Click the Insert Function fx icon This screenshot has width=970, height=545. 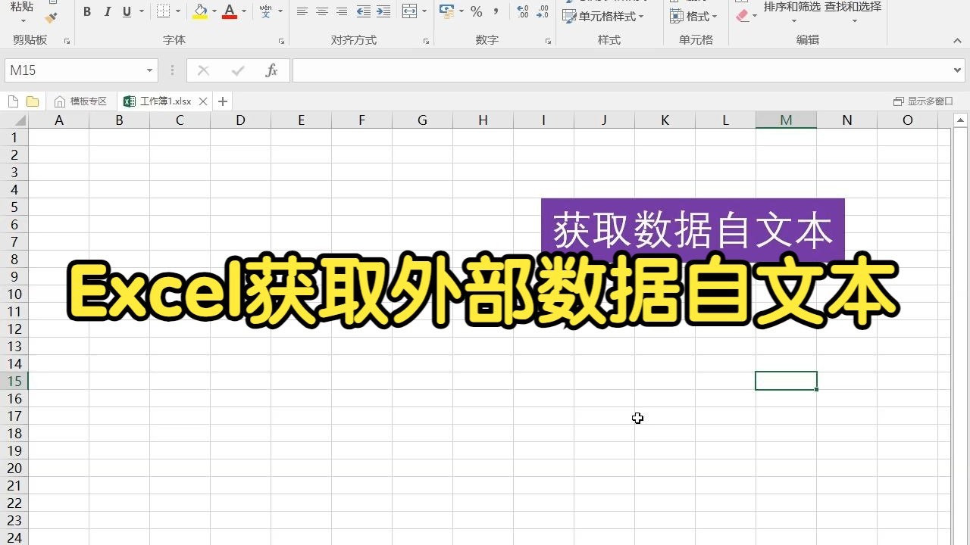click(271, 70)
